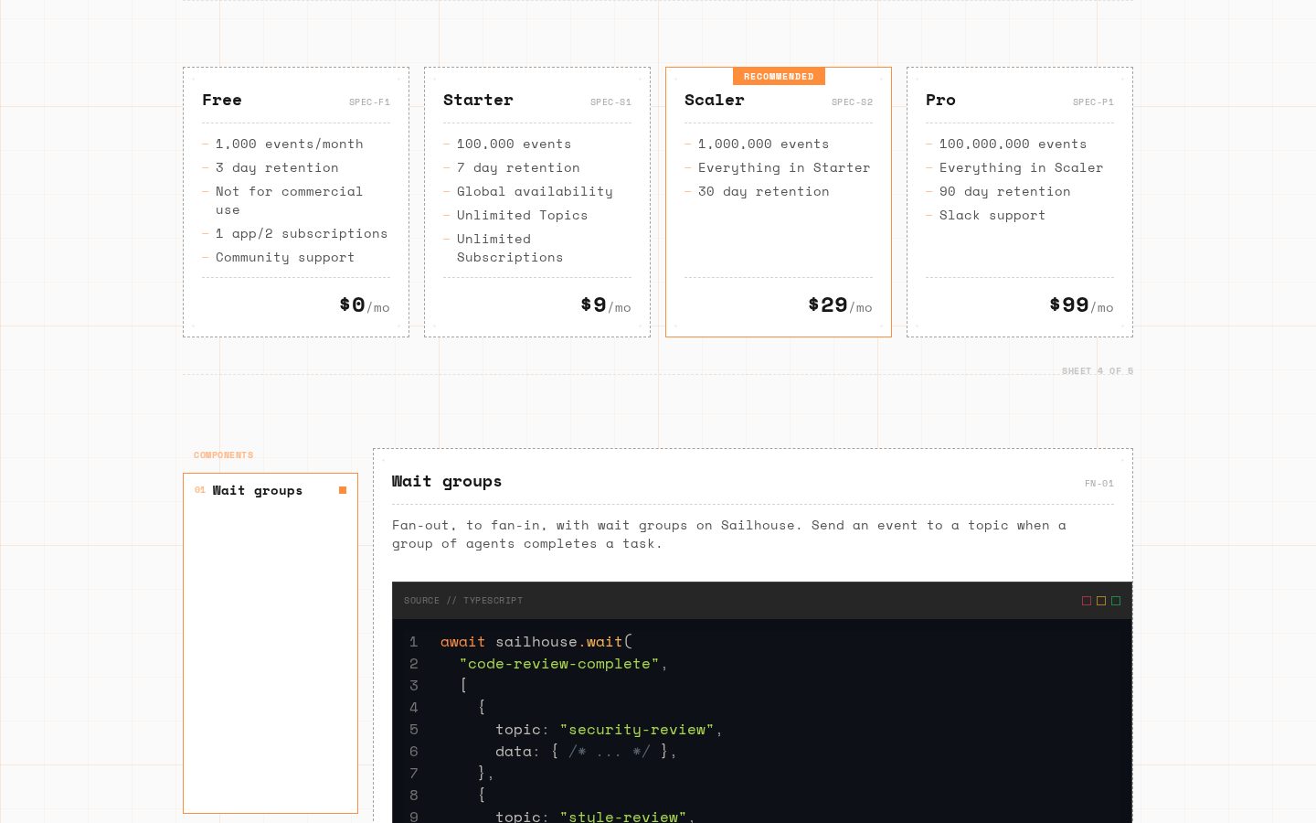Click the red square in code header
Viewport: 1316px width, 823px height.
pyautogui.click(x=1087, y=601)
